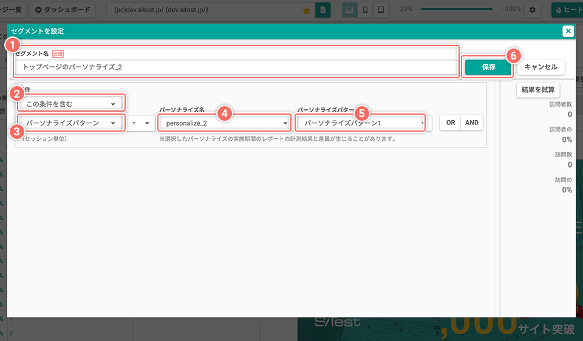The width and height of the screenshot is (583, 341).
Task: Click the 結果を試算 button
Action: [x=537, y=90]
